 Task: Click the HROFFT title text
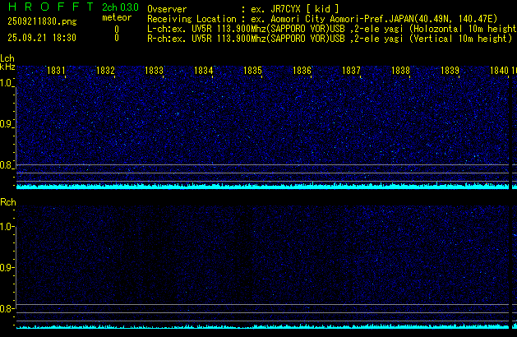click(48, 7)
